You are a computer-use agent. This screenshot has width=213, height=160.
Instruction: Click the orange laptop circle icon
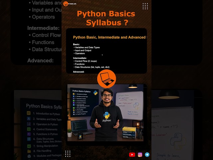pos(106,79)
